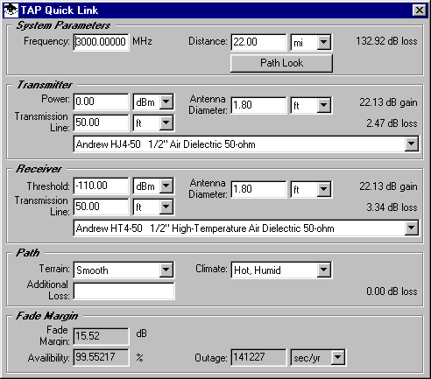431x379 pixels.
Task: Click the TAP application icon in title bar
Action: pyautogui.click(x=11, y=11)
